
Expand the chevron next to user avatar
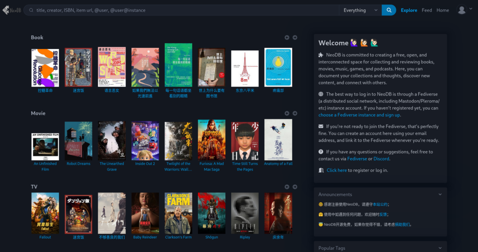click(471, 9)
